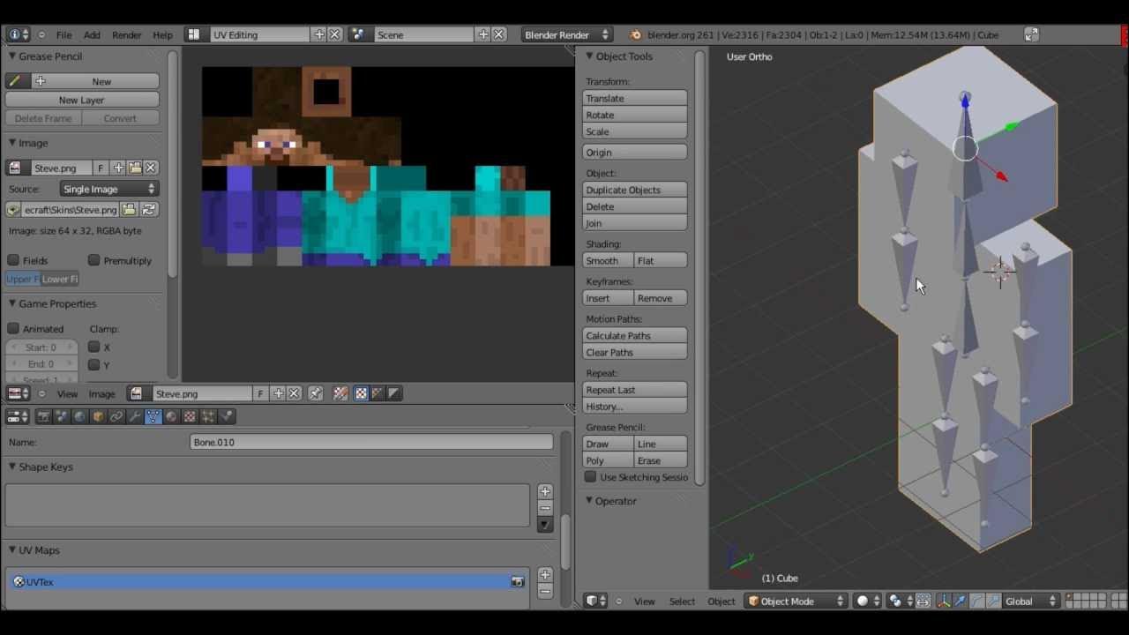Viewport: 1129px width, 635px height.
Task: Reload the Steve.png image file
Action: pyautogui.click(x=149, y=210)
